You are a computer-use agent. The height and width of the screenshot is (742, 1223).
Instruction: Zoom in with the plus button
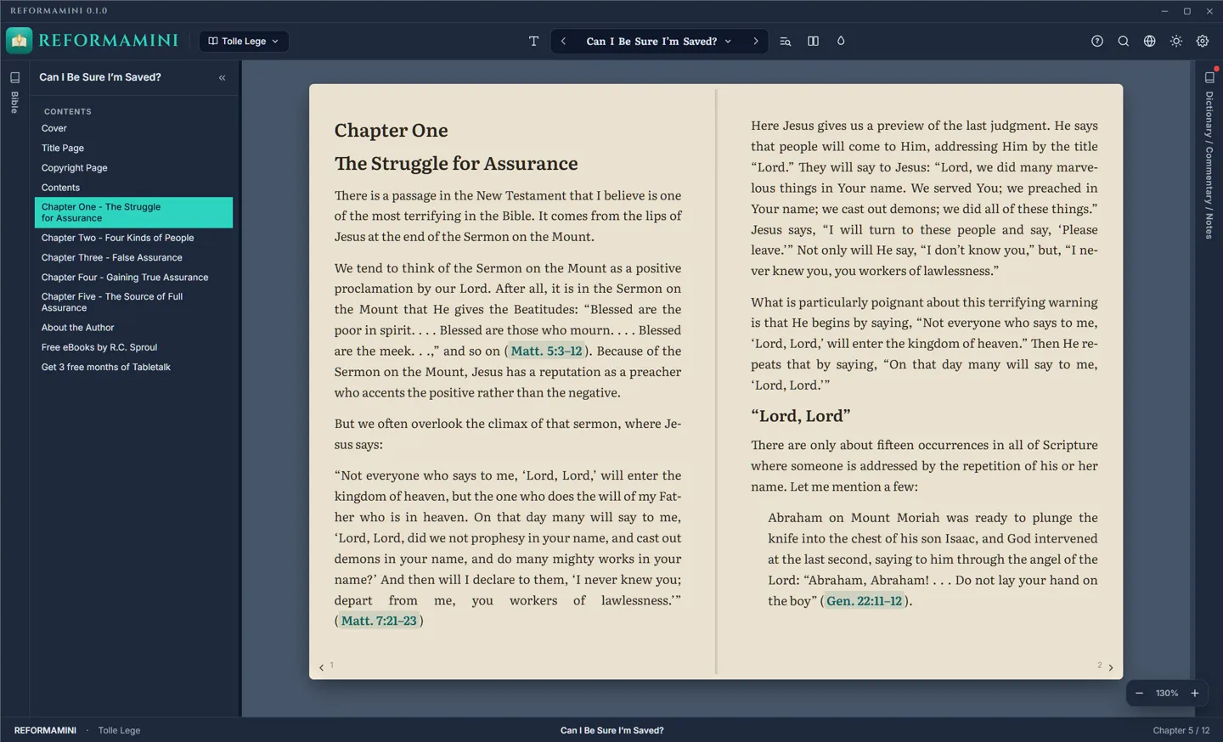[x=1195, y=694]
